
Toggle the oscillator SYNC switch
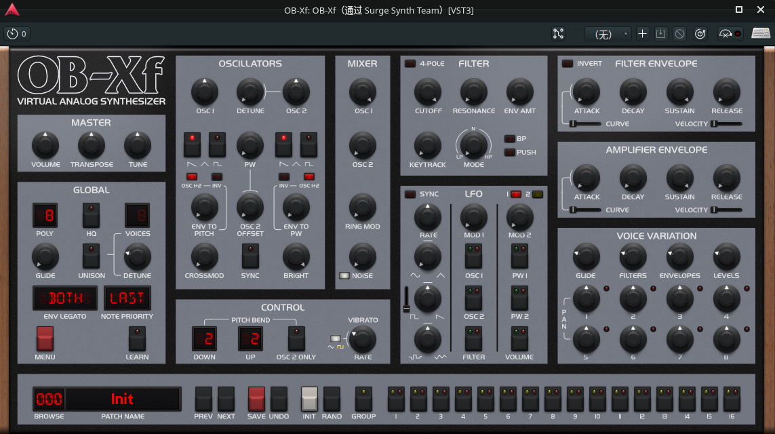click(250, 256)
